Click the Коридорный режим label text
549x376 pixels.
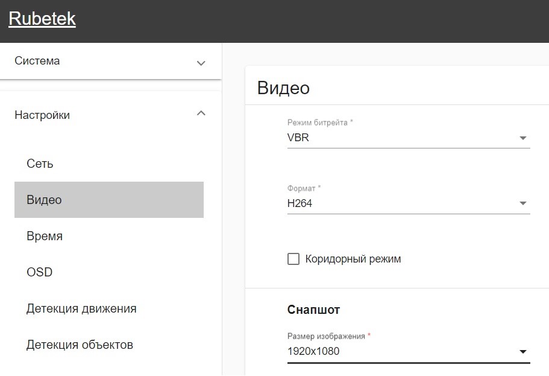353,259
